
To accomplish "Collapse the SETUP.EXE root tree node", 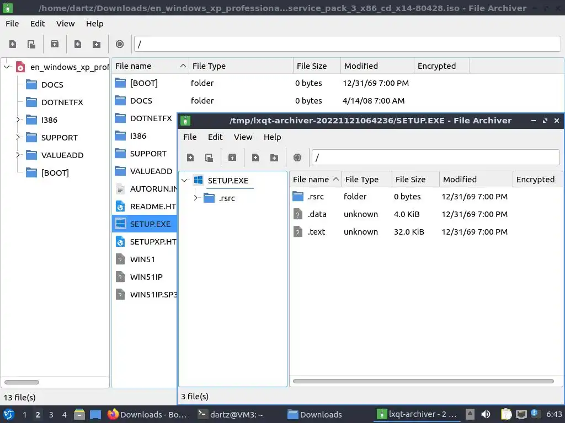I will 184,180.
